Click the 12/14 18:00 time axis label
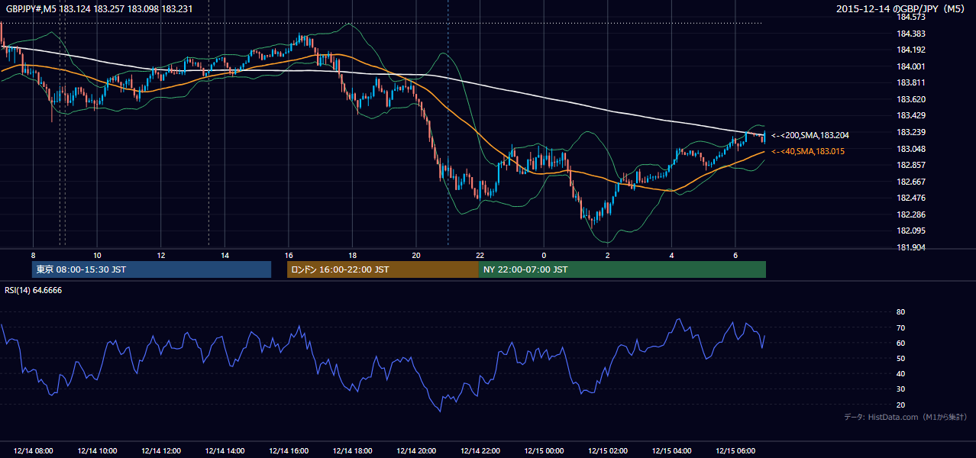Viewport: 976px width, 458px height. [352, 451]
